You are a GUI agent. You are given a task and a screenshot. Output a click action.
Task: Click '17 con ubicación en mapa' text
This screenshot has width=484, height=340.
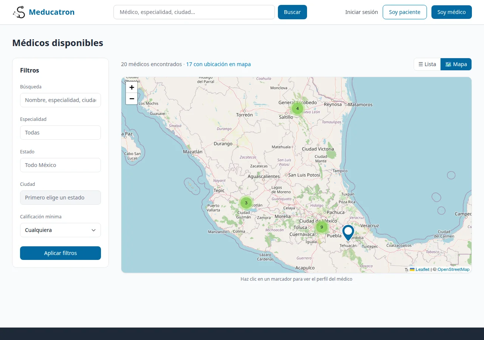click(x=218, y=64)
